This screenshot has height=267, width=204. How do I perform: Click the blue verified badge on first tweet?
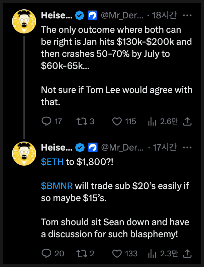coord(79,15)
